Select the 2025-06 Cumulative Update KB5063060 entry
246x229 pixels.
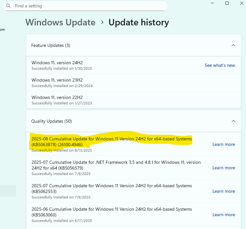(x=111, y=212)
